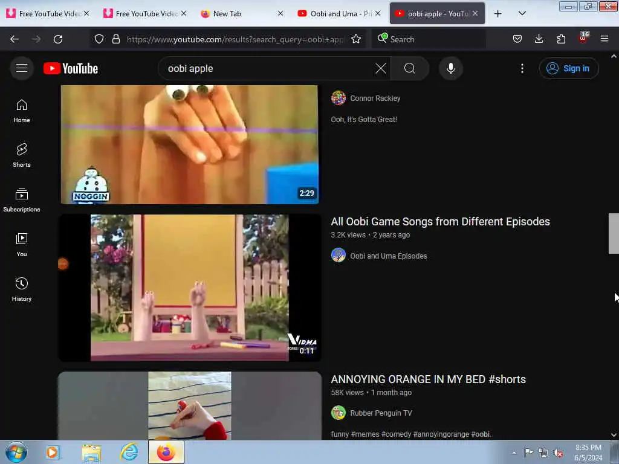
Task: Expand the list all tabs dropdown
Action: tap(522, 14)
